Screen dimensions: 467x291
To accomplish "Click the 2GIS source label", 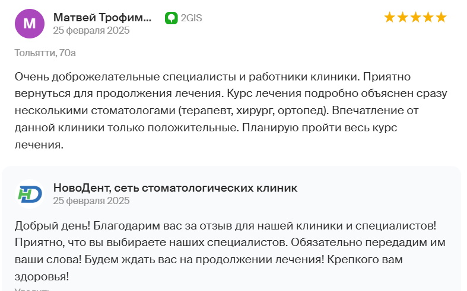I will click(x=192, y=18).
